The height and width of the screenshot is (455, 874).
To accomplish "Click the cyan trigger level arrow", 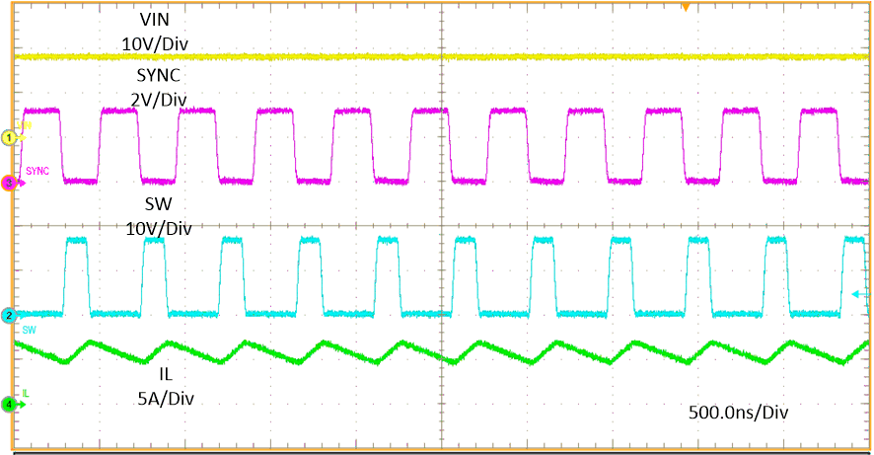I will (861, 294).
